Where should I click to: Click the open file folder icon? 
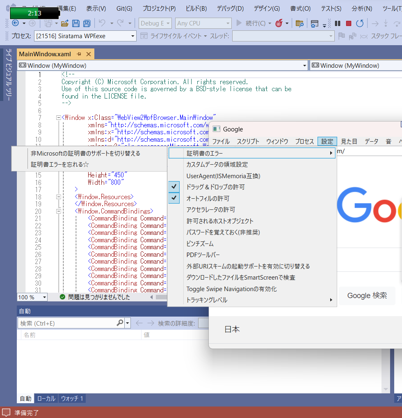pyautogui.click(x=64, y=23)
